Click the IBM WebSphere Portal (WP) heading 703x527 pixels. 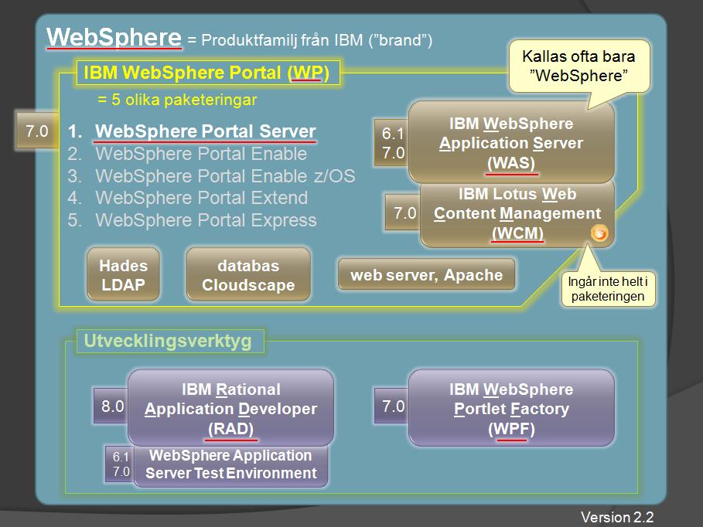click(206, 73)
